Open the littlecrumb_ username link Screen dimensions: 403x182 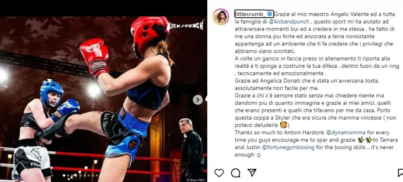click(250, 14)
